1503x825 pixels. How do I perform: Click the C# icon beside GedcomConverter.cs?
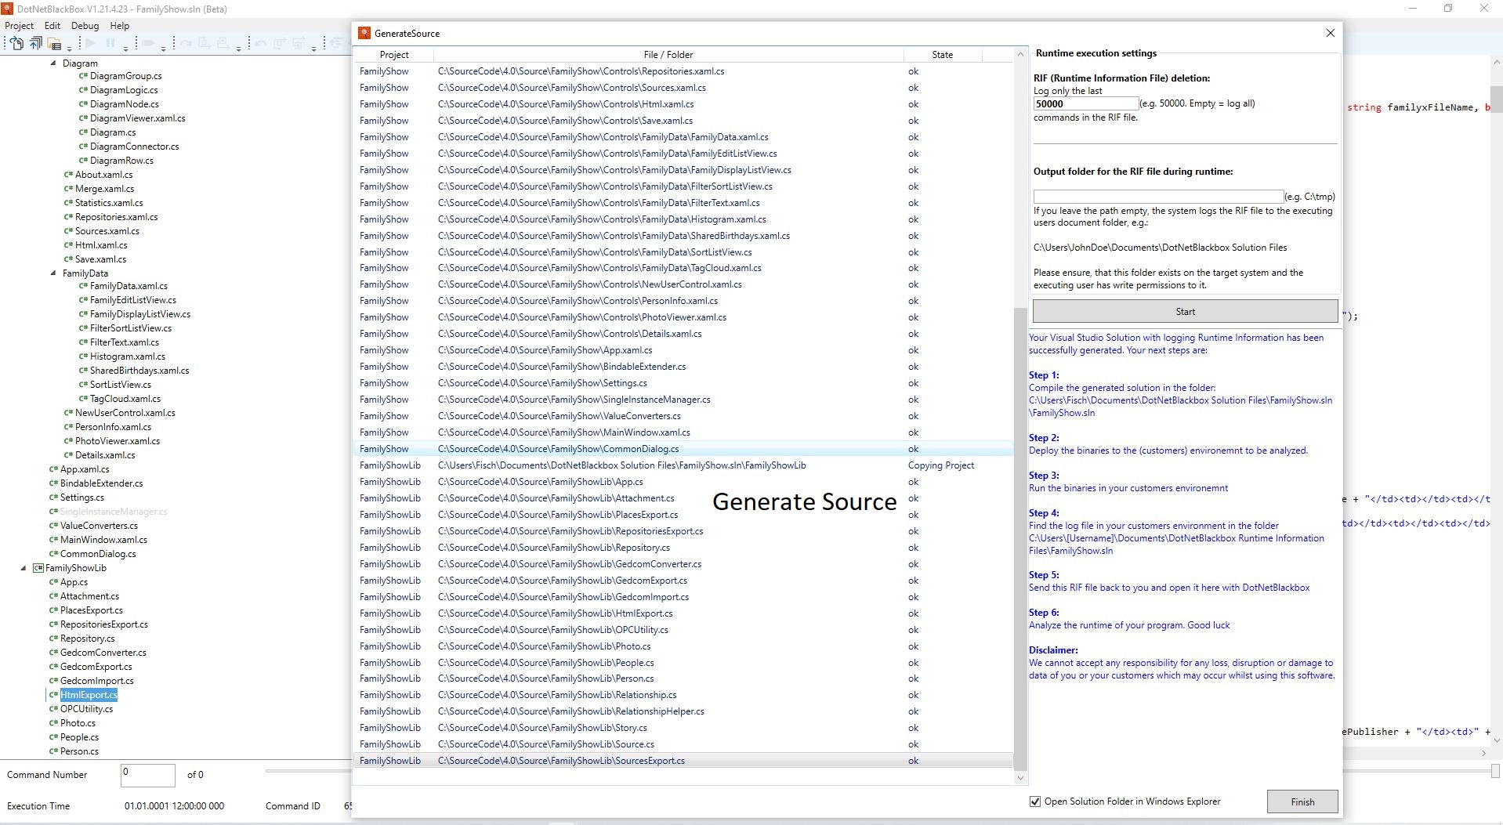tap(53, 653)
